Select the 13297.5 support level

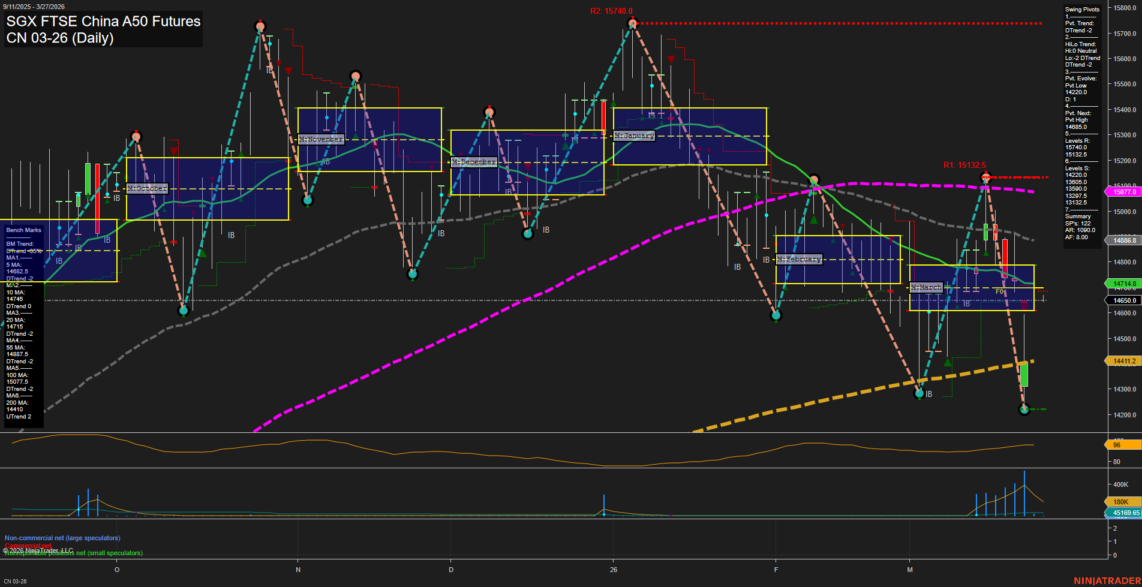(x=1076, y=196)
